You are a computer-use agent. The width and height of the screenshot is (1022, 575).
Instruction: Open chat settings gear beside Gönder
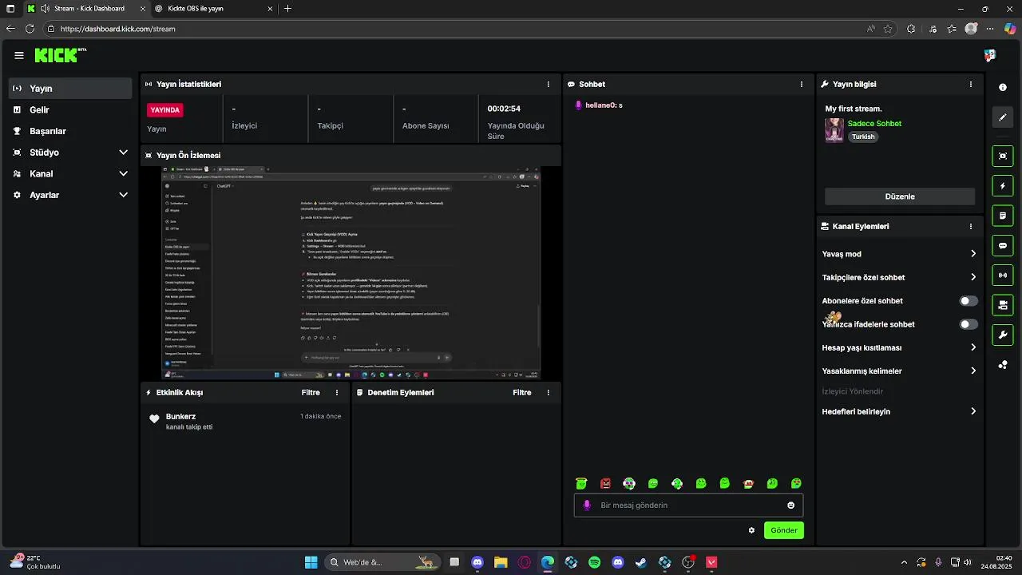tap(751, 530)
